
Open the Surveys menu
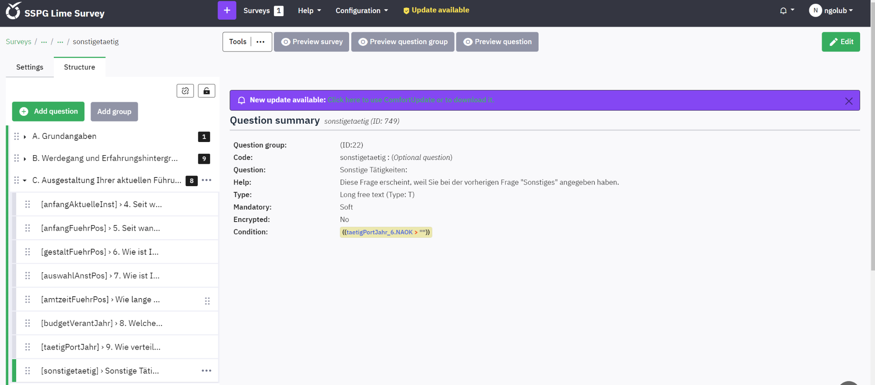pos(256,10)
